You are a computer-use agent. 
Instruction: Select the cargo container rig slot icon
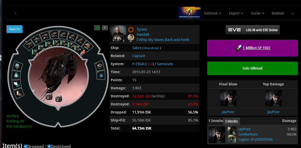coord(100,66)
